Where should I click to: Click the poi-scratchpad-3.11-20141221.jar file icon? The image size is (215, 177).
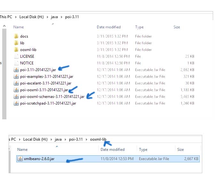[16, 103]
